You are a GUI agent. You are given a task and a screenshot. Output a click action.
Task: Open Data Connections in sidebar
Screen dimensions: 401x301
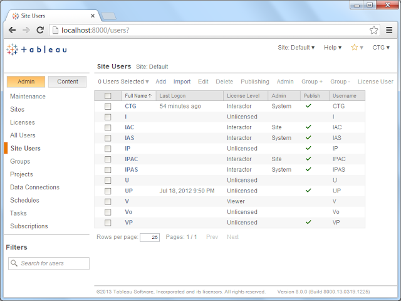(x=35, y=187)
